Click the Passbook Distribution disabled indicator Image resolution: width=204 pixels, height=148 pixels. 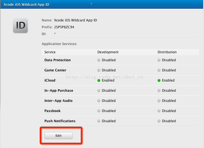pyautogui.click(x=159, y=111)
